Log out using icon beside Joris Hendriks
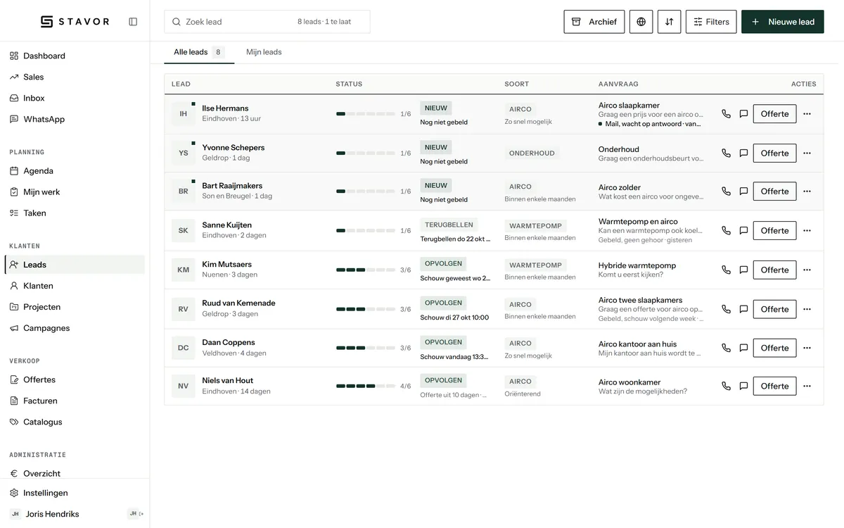Viewport: 844px width, 528px height. pos(141,514)
